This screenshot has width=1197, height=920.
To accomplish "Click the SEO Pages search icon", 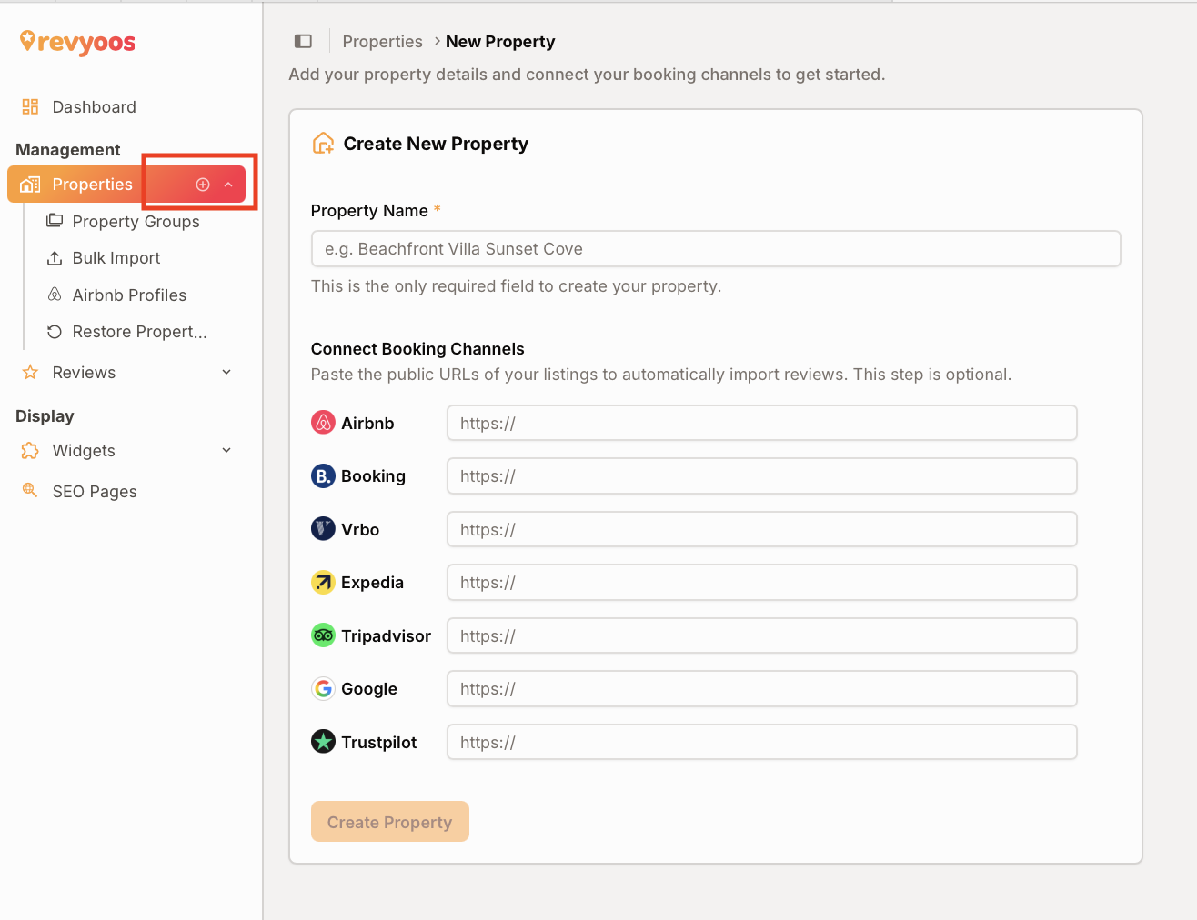I will (30, 491).
